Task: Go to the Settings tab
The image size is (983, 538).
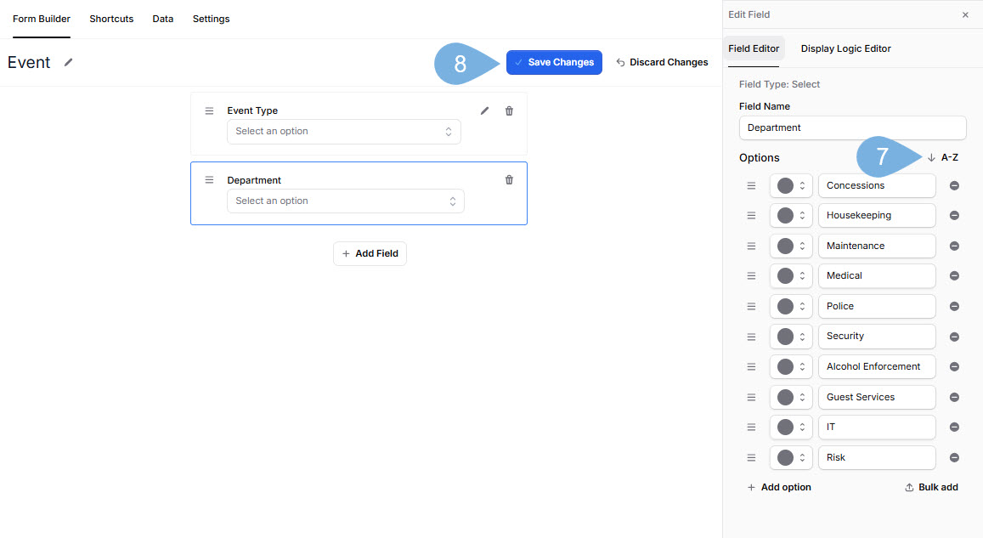Action: tap(211, 19)
